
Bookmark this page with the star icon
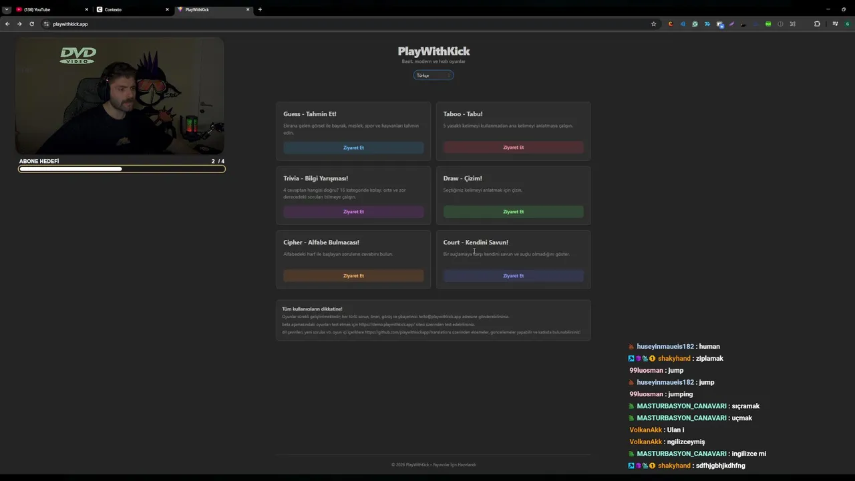654,24
